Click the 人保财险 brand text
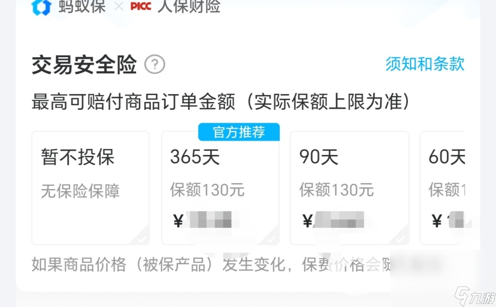Image resolution: width=496 pixels, height=307 pixels. pyautogui.click(x=189, y=6)
